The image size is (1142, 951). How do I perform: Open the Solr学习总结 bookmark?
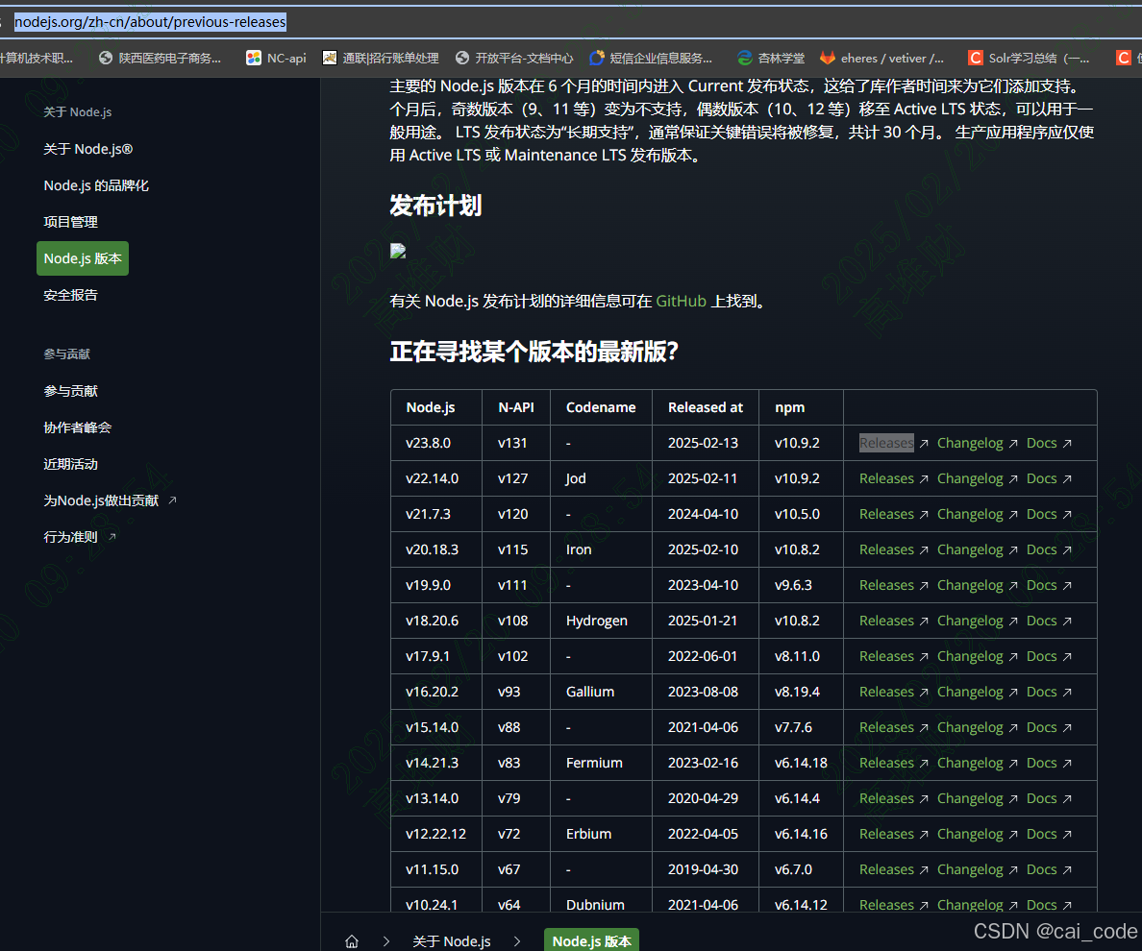point(1030,58)
